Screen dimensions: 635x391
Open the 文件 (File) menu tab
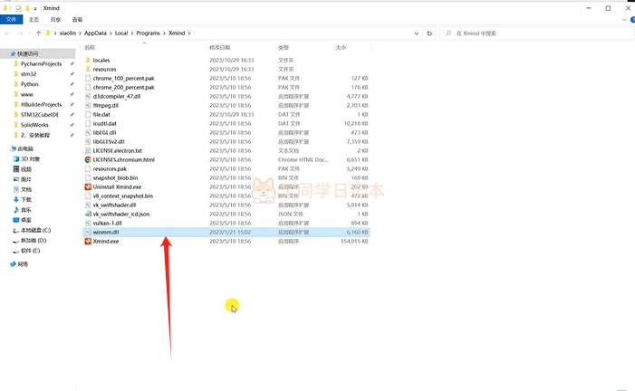click(12, 18)
